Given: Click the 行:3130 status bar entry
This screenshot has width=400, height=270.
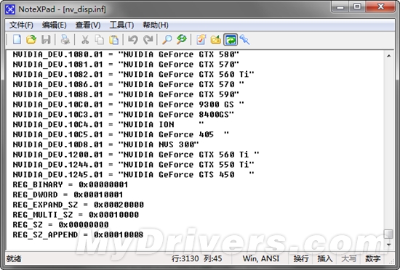Looking at the screenshot, I should [x=185, y=258].
